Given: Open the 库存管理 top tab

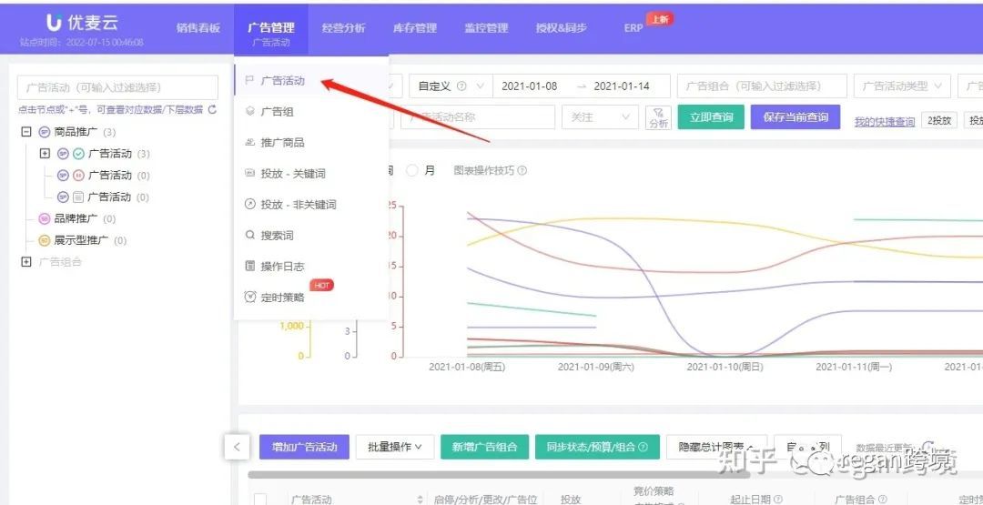Looking at the screenshot, I should (x=415, y=27).
